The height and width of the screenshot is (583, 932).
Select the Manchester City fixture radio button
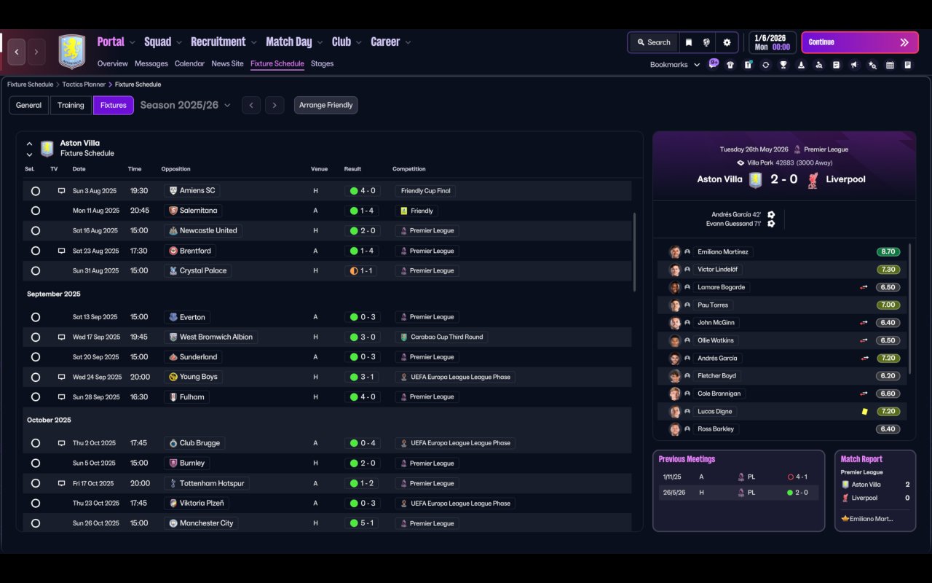click(36, 523)
